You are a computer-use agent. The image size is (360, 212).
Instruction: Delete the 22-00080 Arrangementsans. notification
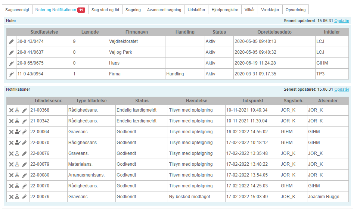click(11, 175)
